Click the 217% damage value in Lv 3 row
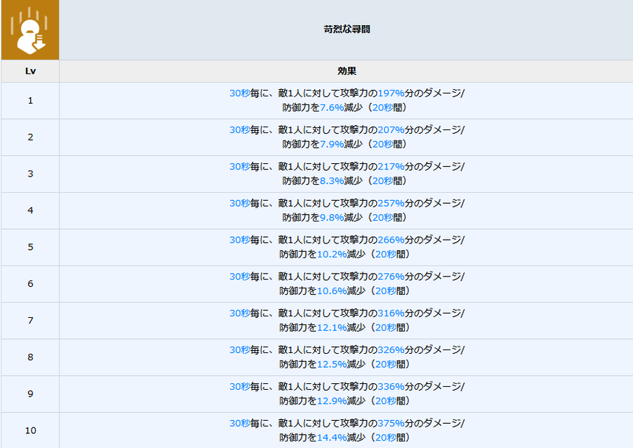Image resolution: width=633 pixels, height=448 pixels. [391, 167]
